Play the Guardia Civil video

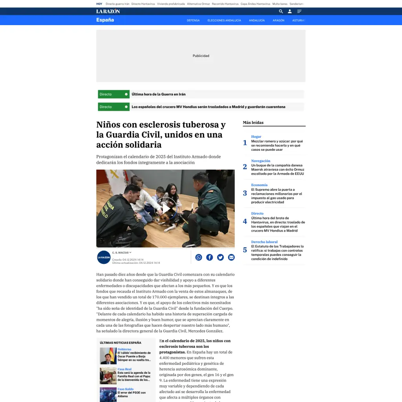tap(166, 208)
